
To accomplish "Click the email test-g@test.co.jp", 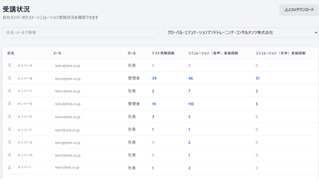I will [68, 142].
